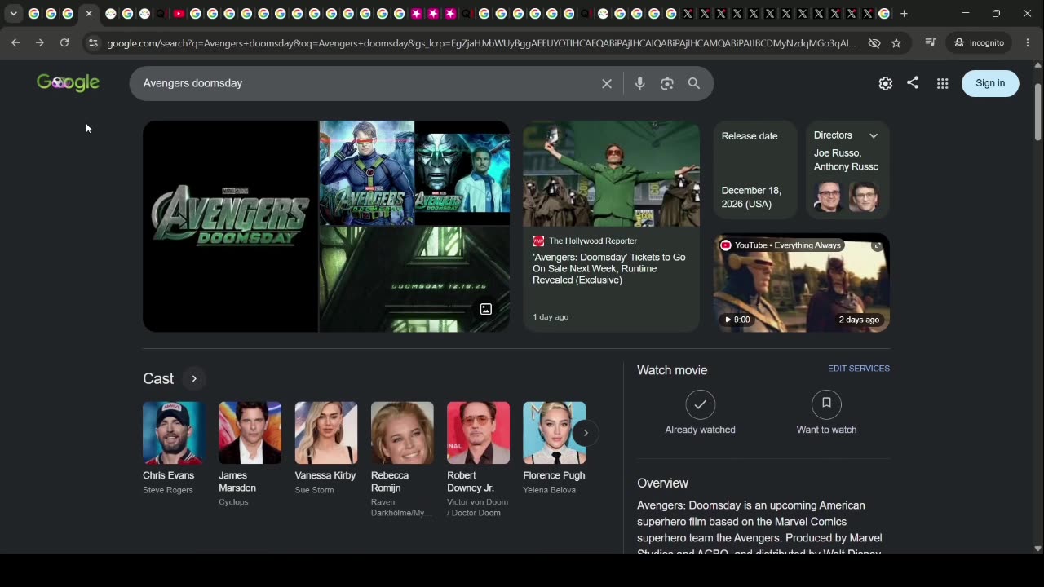
Task: Open the images gallery icon on collage
Action: (485, 309)
